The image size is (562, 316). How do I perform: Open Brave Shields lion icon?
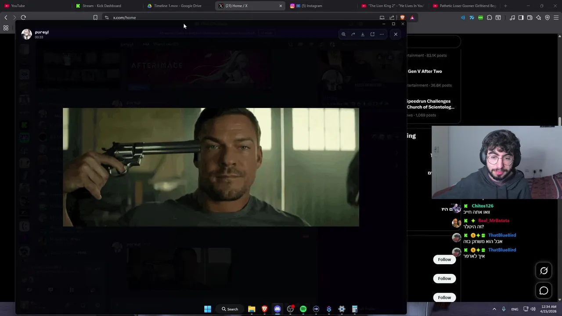tap(402, 18)
